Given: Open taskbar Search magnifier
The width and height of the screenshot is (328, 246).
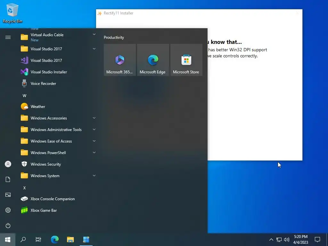Looking at the screenshot, I should 23,240.
